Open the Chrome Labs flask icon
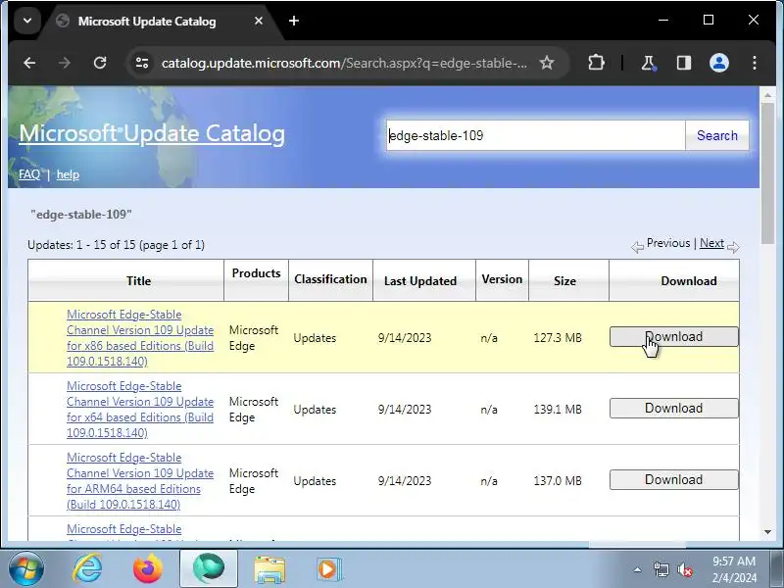 (x=649, y=63)
